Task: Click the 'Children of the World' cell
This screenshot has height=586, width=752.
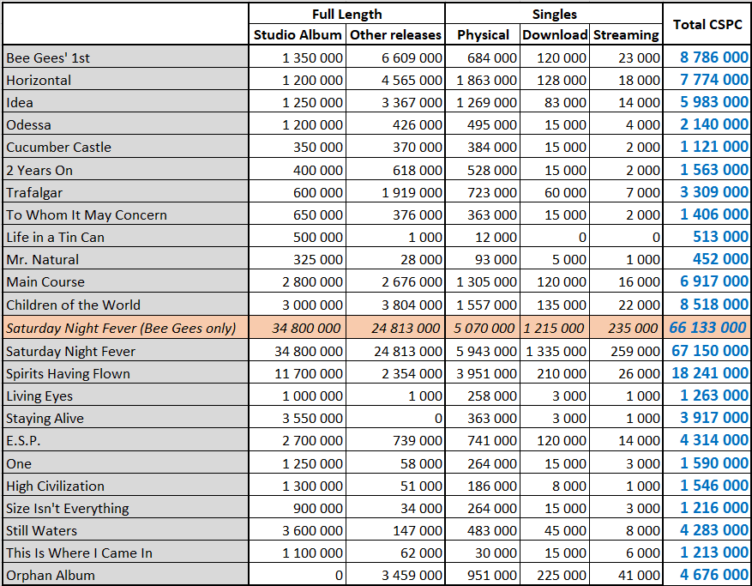Action: 126,305
